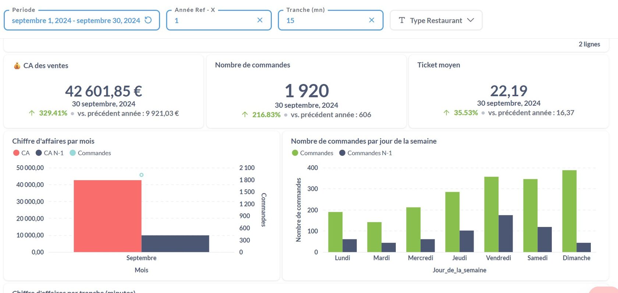Click the dark N-1 bar for Vendredi

[505, 234]
